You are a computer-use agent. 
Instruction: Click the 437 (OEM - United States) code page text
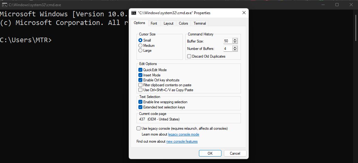tap(159, 119)
